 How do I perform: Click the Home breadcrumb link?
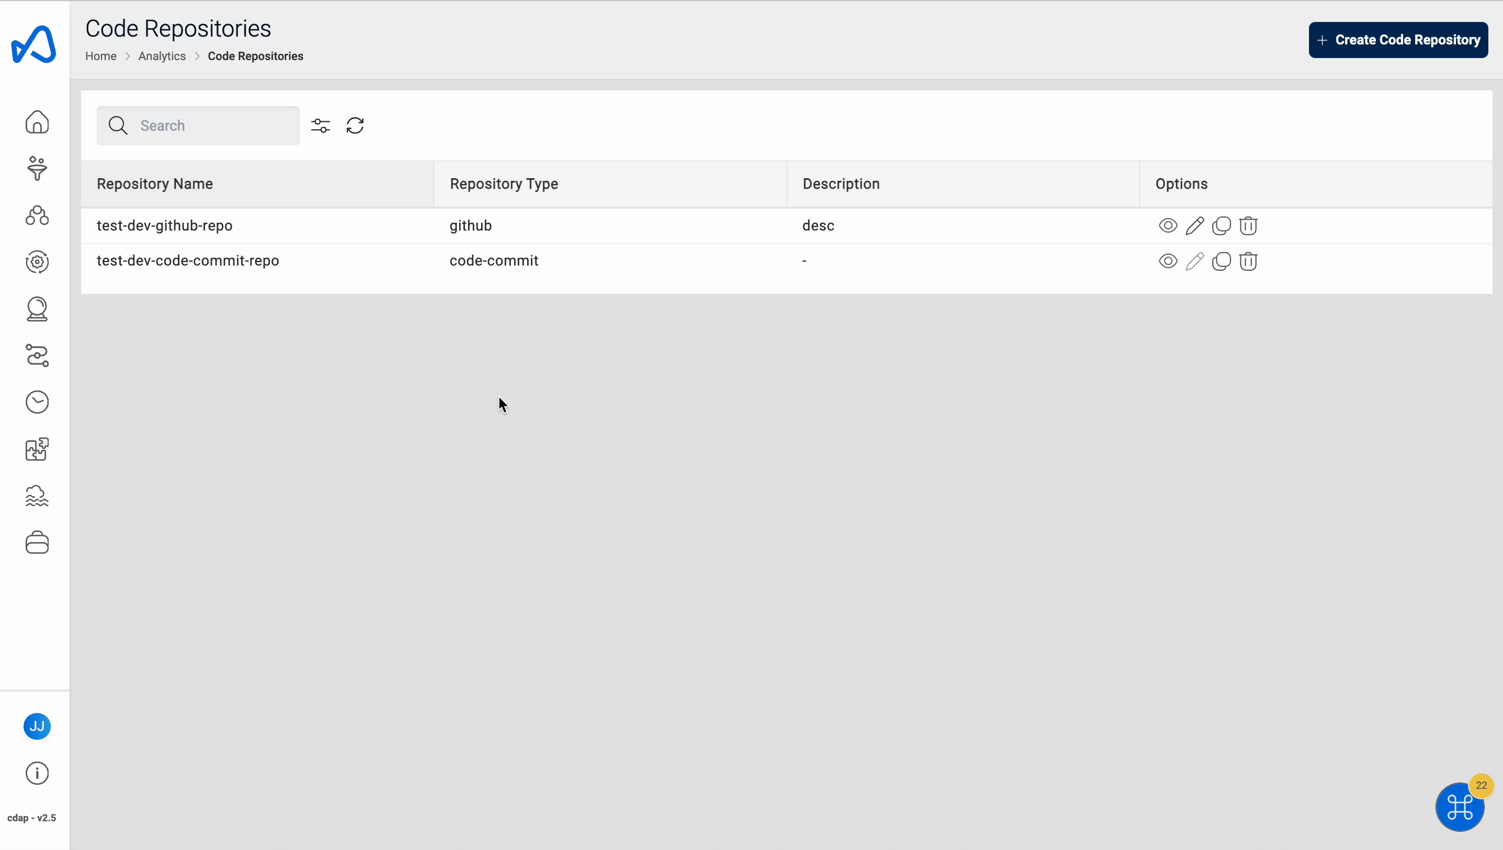tap(101, 56)
